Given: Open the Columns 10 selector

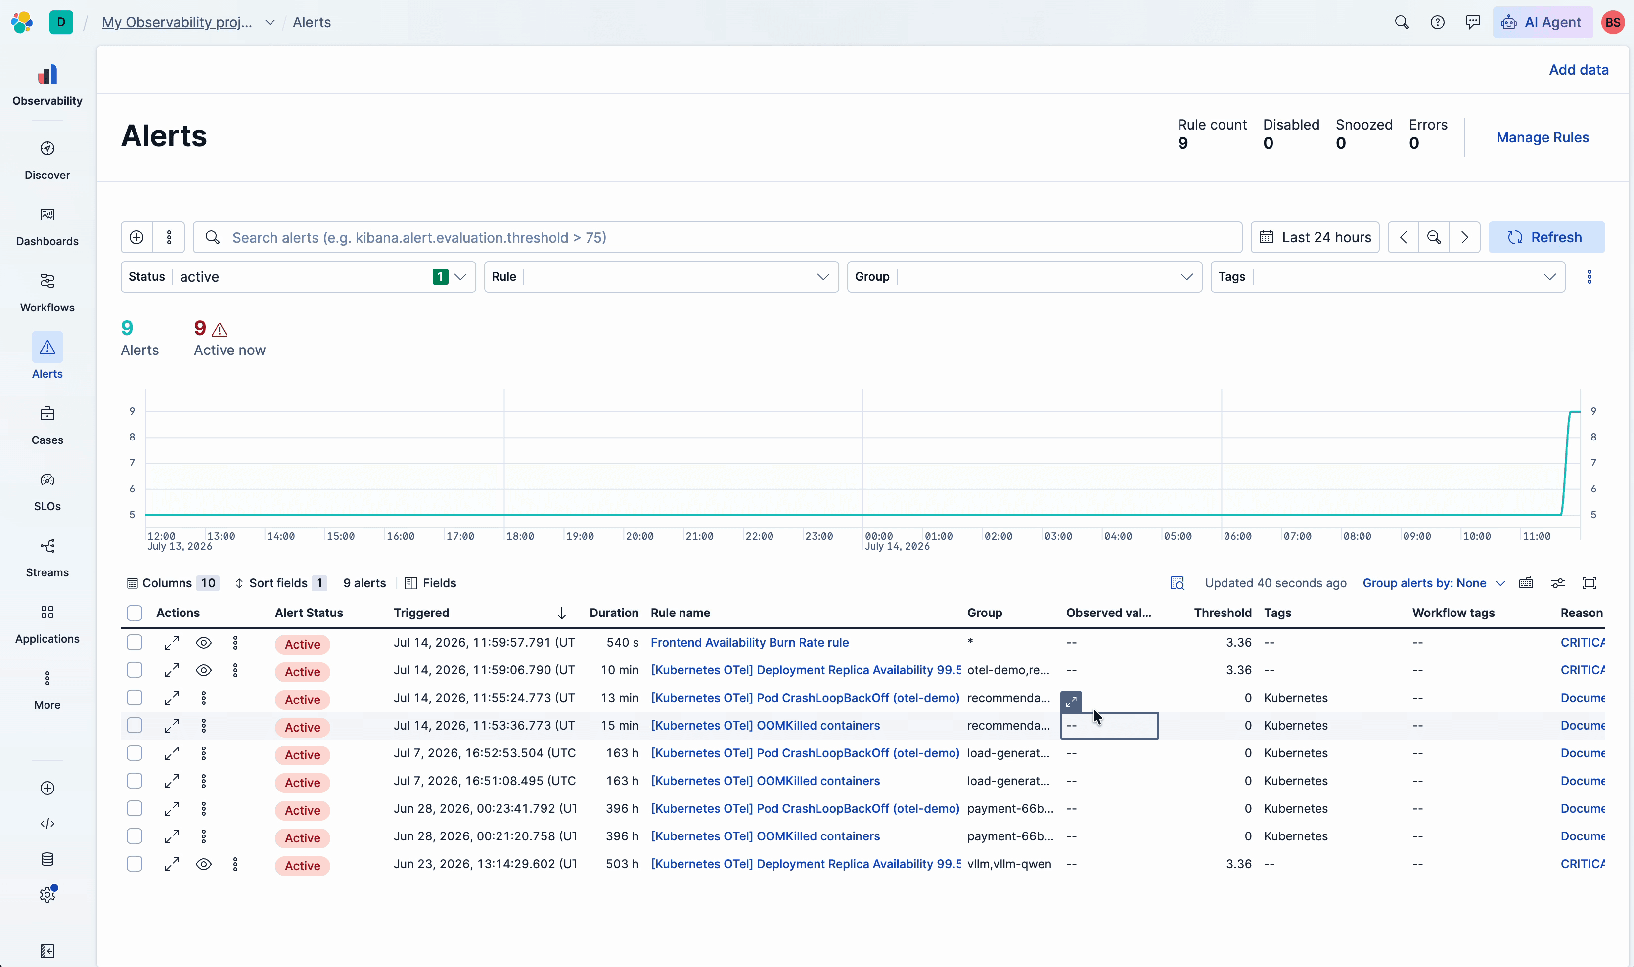Looking at the screenshot, I should [x=172, y=583].
